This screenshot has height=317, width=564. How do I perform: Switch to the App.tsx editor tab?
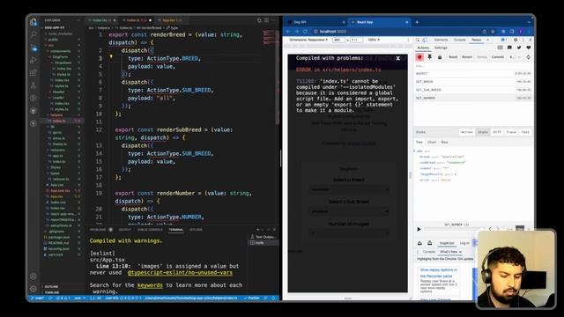pos(171,20)
